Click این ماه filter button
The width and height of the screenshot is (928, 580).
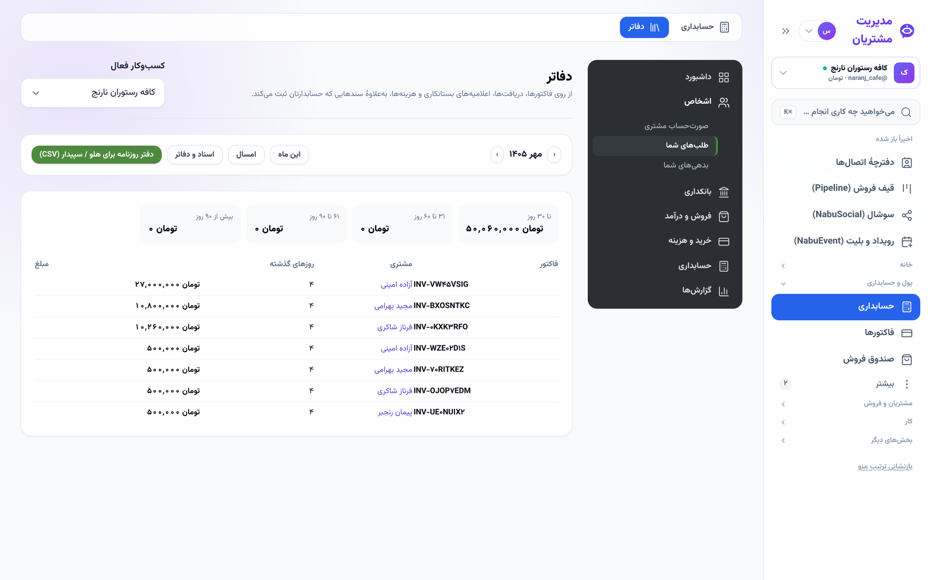tap(289, 155)
